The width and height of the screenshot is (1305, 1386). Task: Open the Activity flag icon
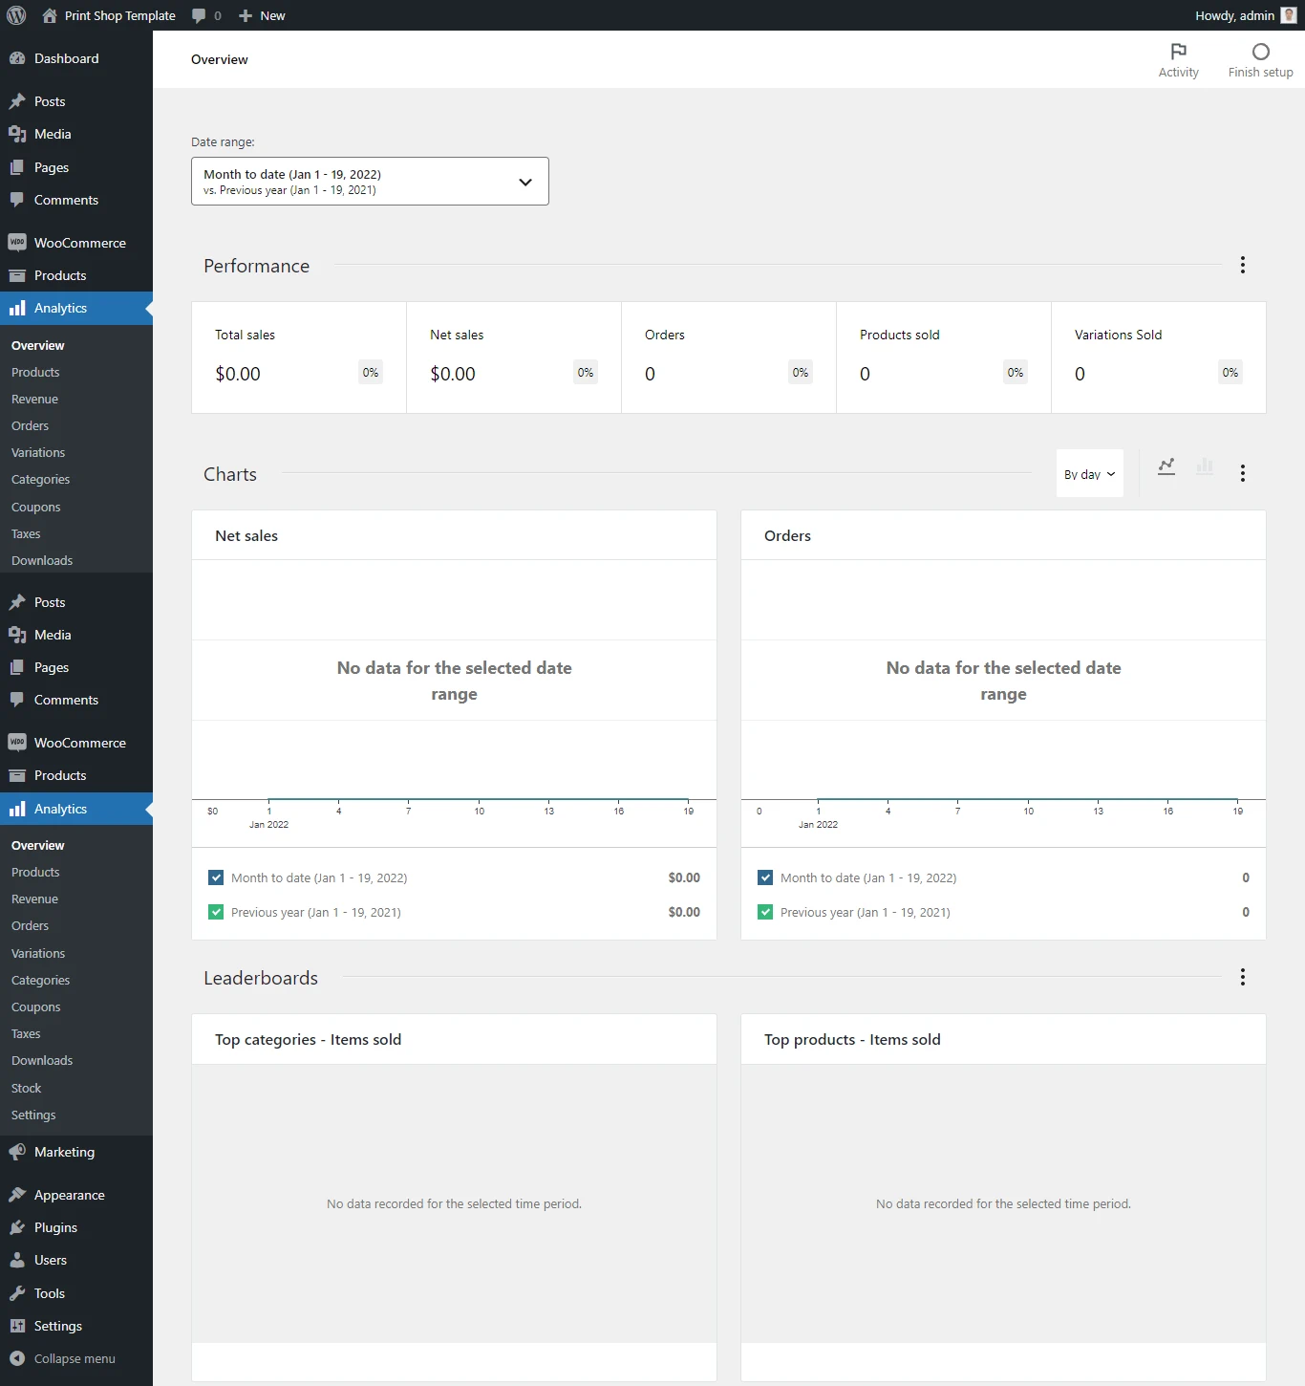tap(1179, 52)
